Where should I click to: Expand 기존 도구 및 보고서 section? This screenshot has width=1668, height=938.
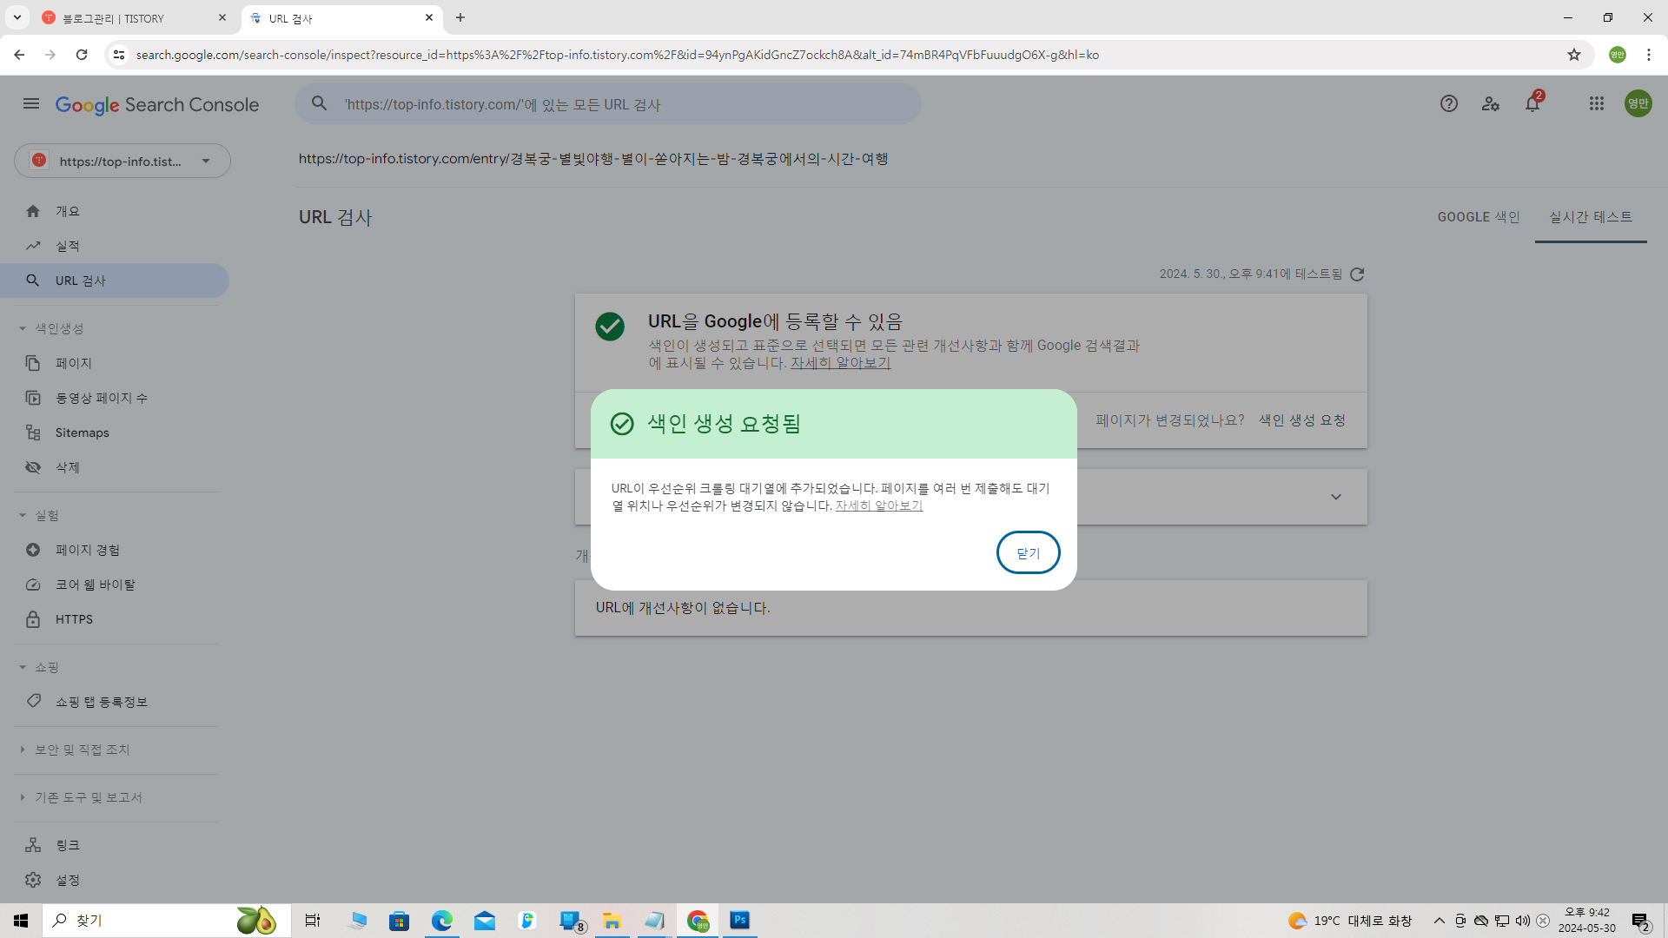[23, 797]
